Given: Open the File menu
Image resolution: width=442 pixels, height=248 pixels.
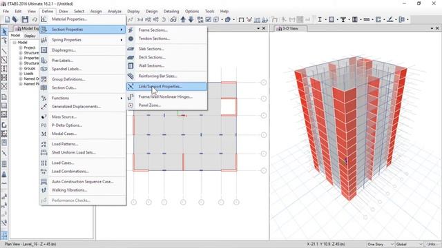Looking at the screenshot, I should (6, 11).
